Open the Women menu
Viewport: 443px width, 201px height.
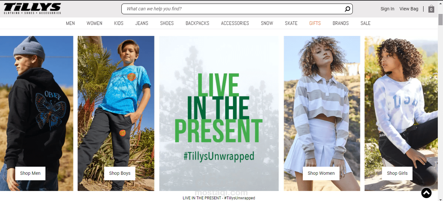point(94,23)
